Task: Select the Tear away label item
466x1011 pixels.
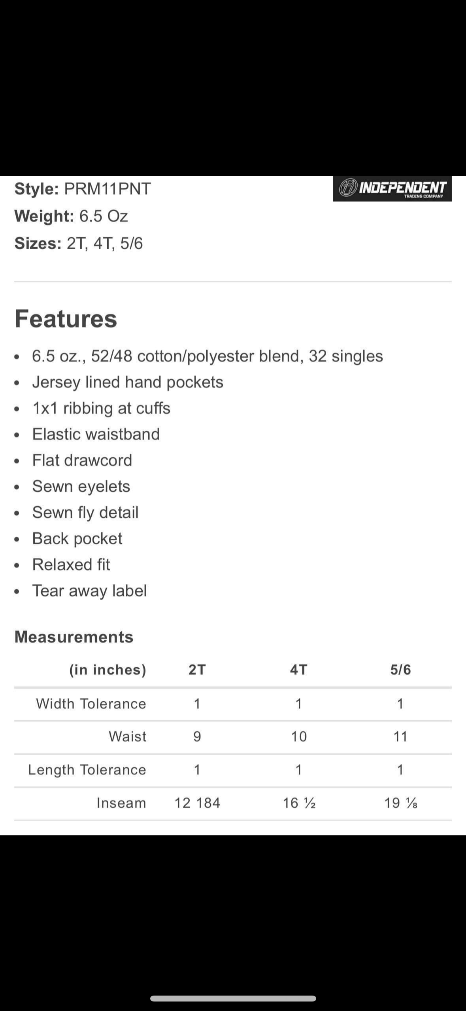Action: (89, 591)
